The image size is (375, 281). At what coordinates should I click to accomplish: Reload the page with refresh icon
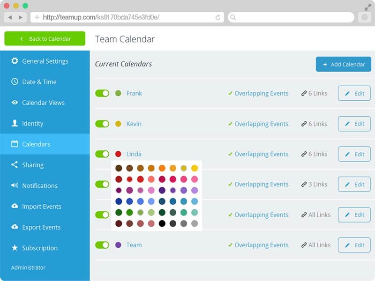point(217,17)
